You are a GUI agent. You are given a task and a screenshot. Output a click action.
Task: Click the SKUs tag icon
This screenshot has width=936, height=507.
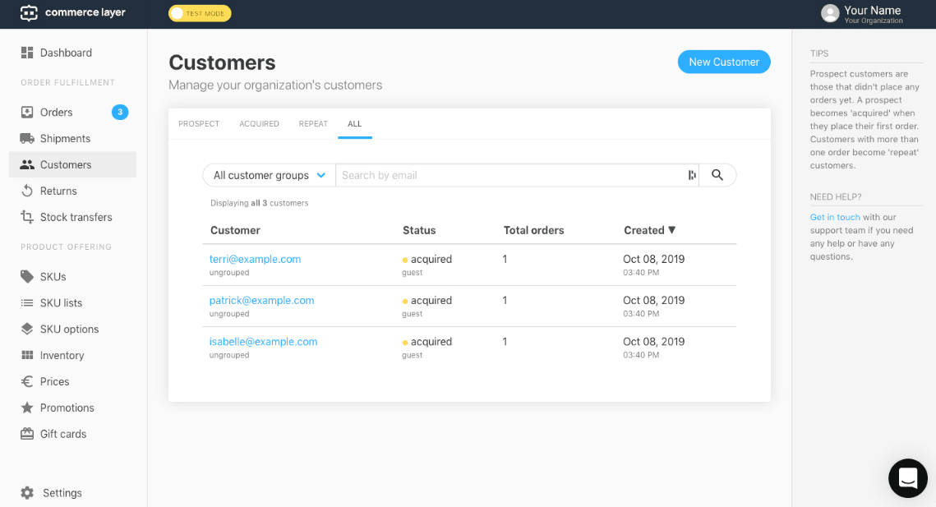(x=27, y=276)
